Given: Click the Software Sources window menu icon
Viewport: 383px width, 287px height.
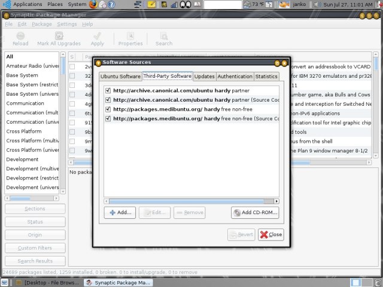Looking at the screenshot, I should point(98,63).
